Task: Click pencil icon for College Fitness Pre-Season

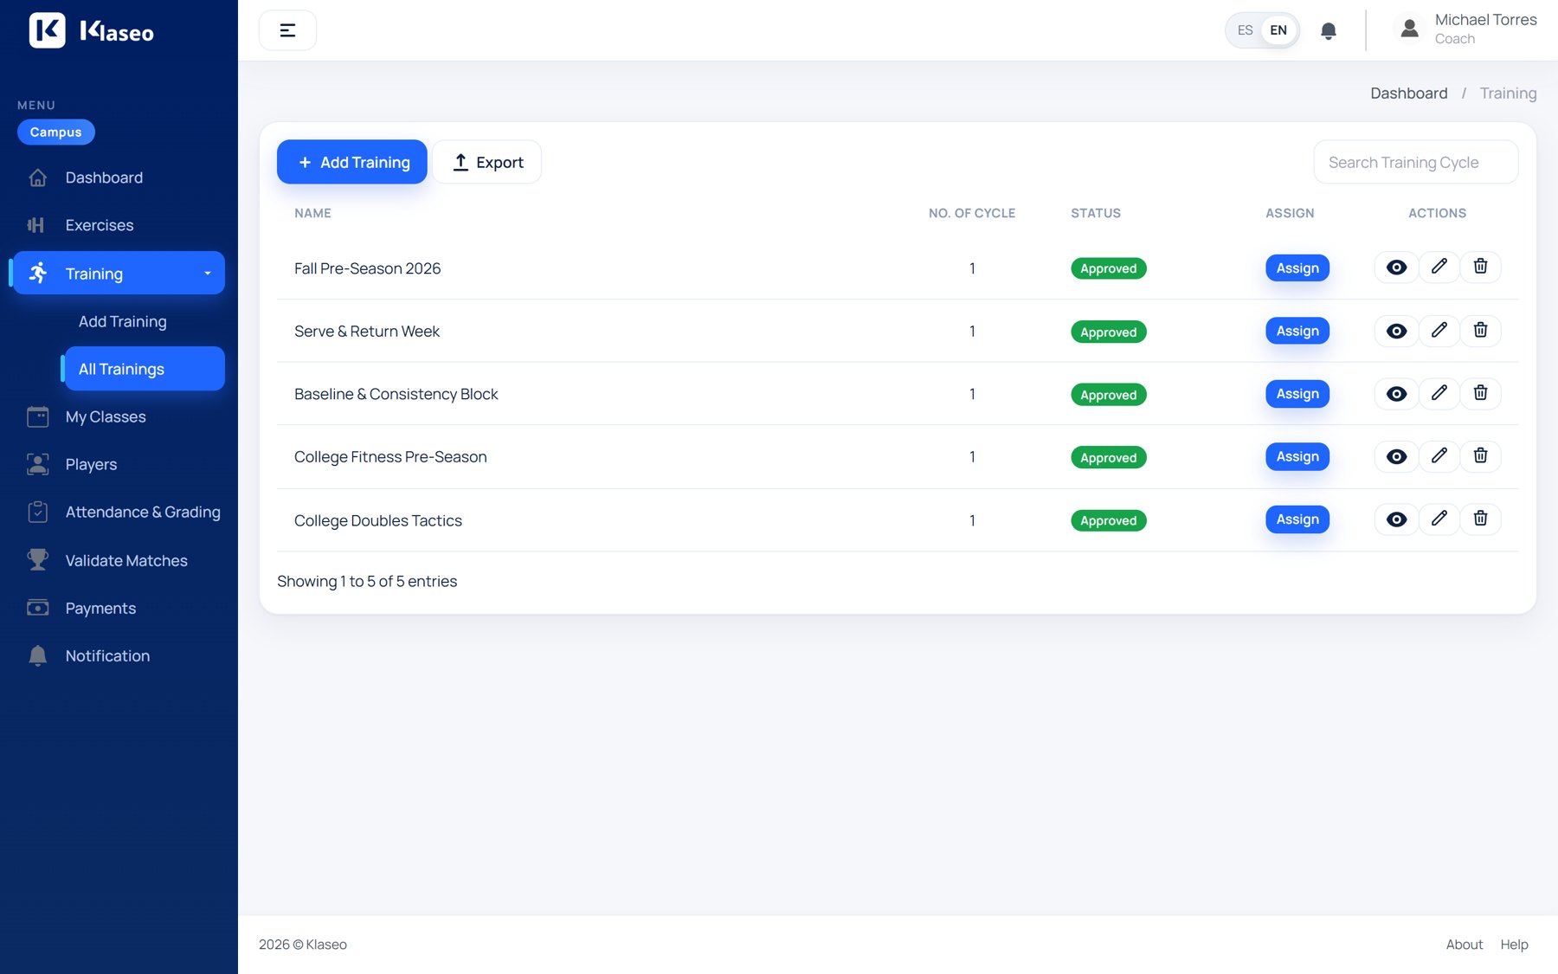Action: pos(1439,455)
